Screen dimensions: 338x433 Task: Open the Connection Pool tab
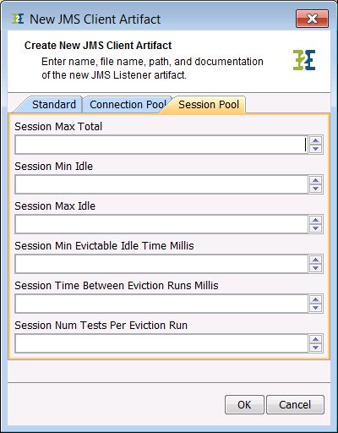pos(128,105)
